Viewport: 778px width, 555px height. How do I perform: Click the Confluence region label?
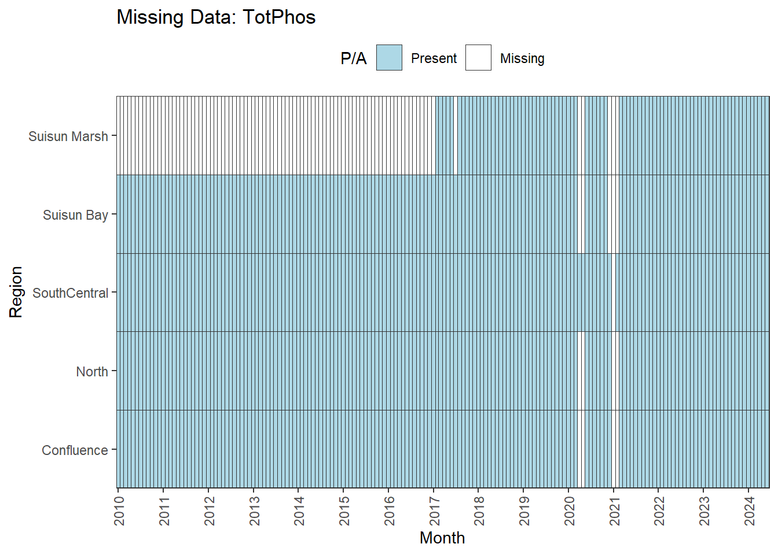coord(75,450)
